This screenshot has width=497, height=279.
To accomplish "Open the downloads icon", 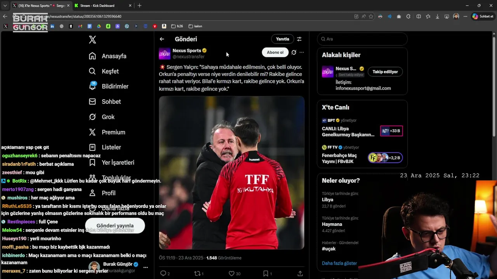I will (438, 16).
